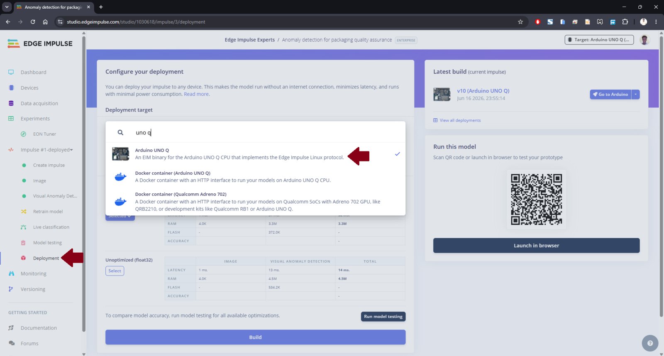The width and height of the screenshot is (664, 356).
Task: Click Launch in browser button
Action: 536,246
